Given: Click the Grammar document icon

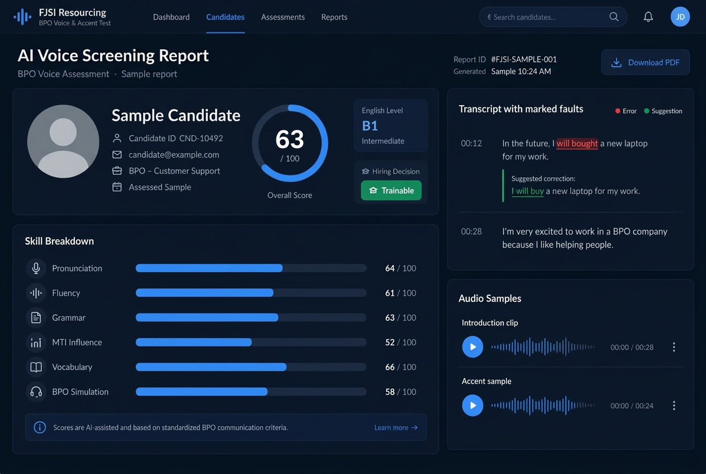Looking at the screenshot, I should (36, 317).
